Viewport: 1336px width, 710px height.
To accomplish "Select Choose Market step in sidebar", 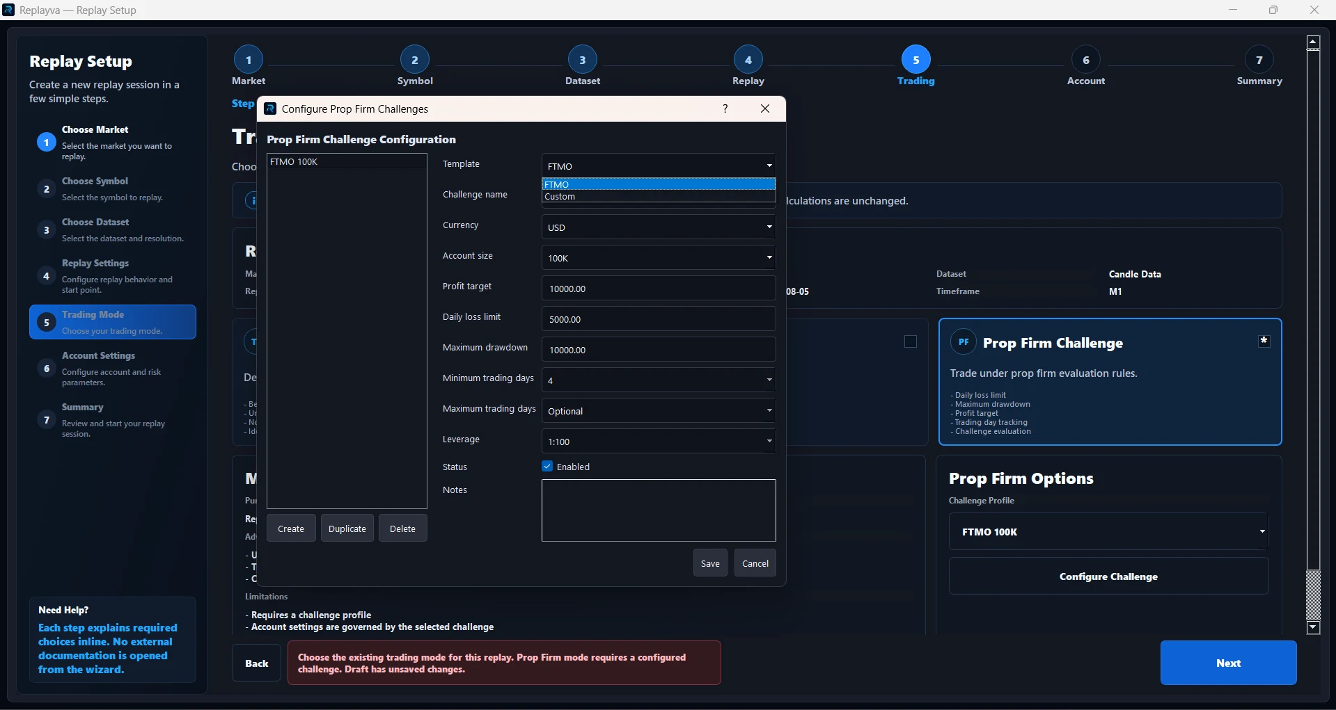I will pyautogui.click(x=113, y=142).
